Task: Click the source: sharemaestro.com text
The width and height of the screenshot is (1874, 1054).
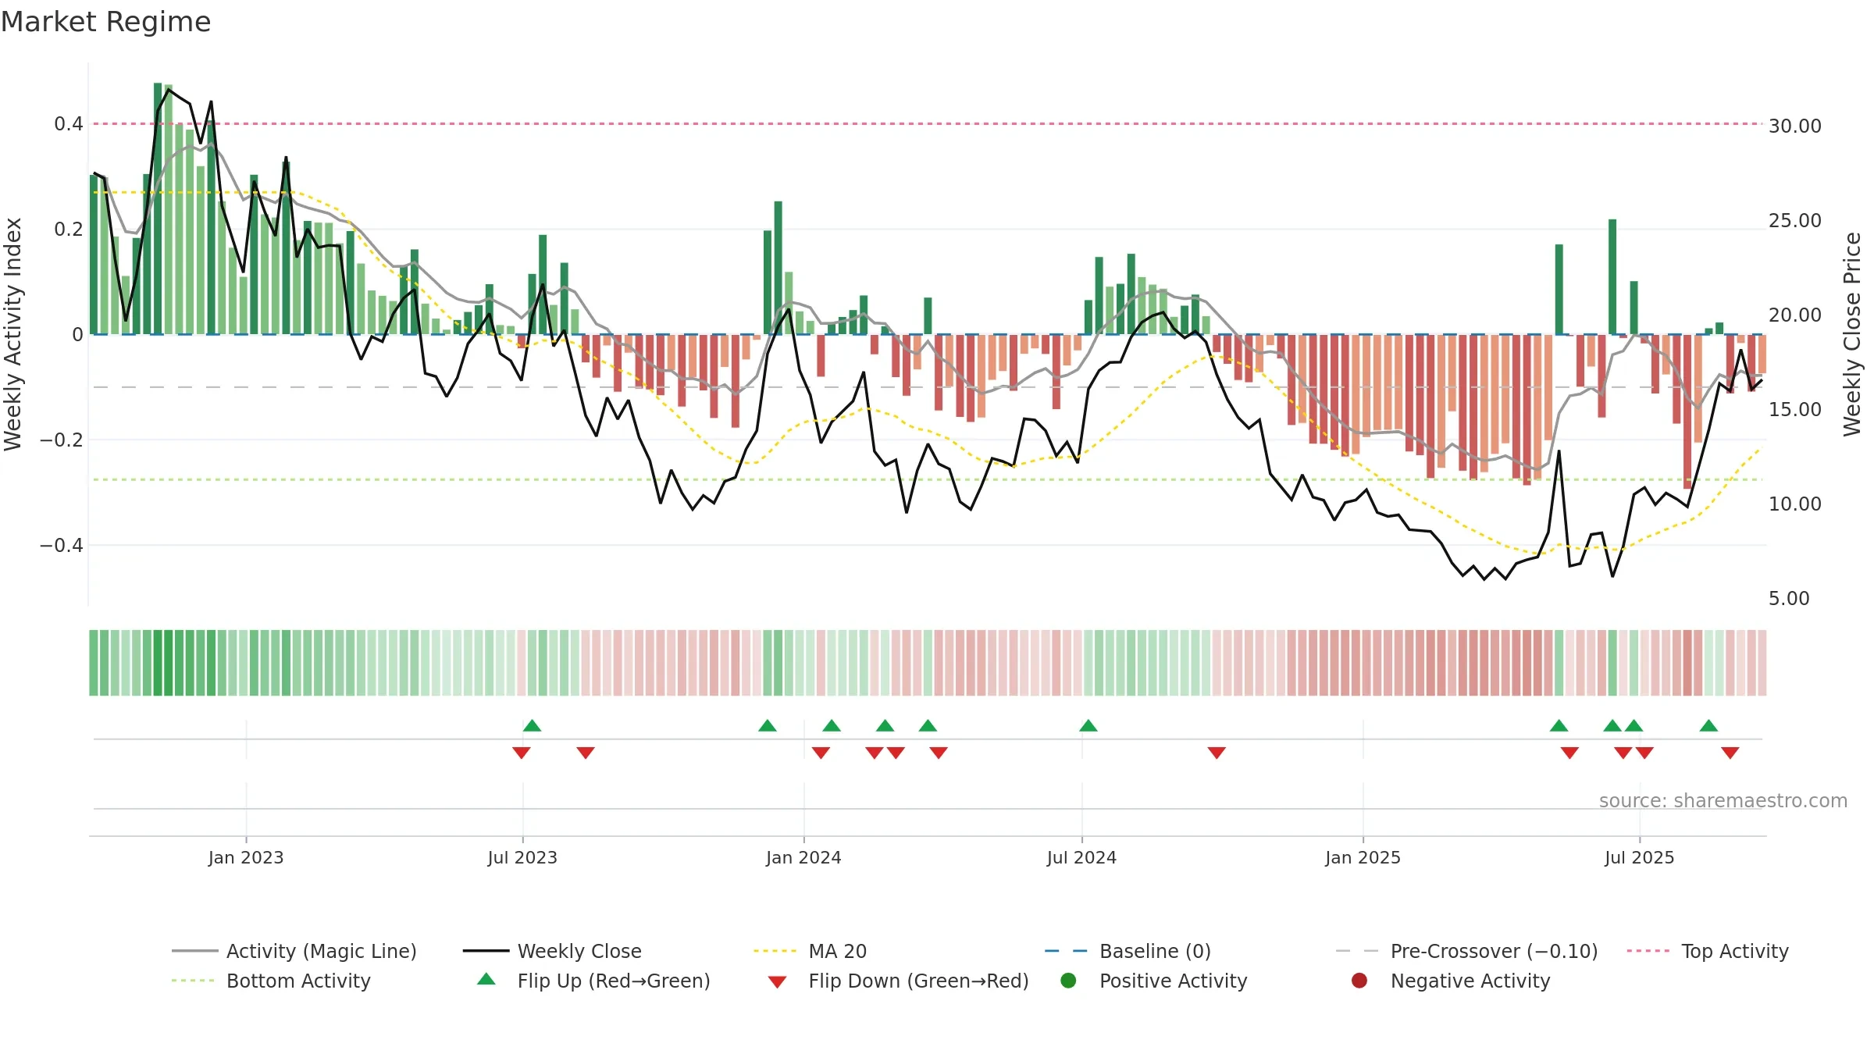Action: pyautogui.click(x=1723, y=800)
